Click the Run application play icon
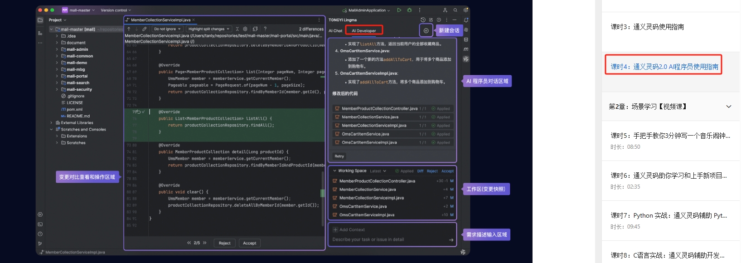Viewport: 741px width, 263px height. click(x=399, y=10)
